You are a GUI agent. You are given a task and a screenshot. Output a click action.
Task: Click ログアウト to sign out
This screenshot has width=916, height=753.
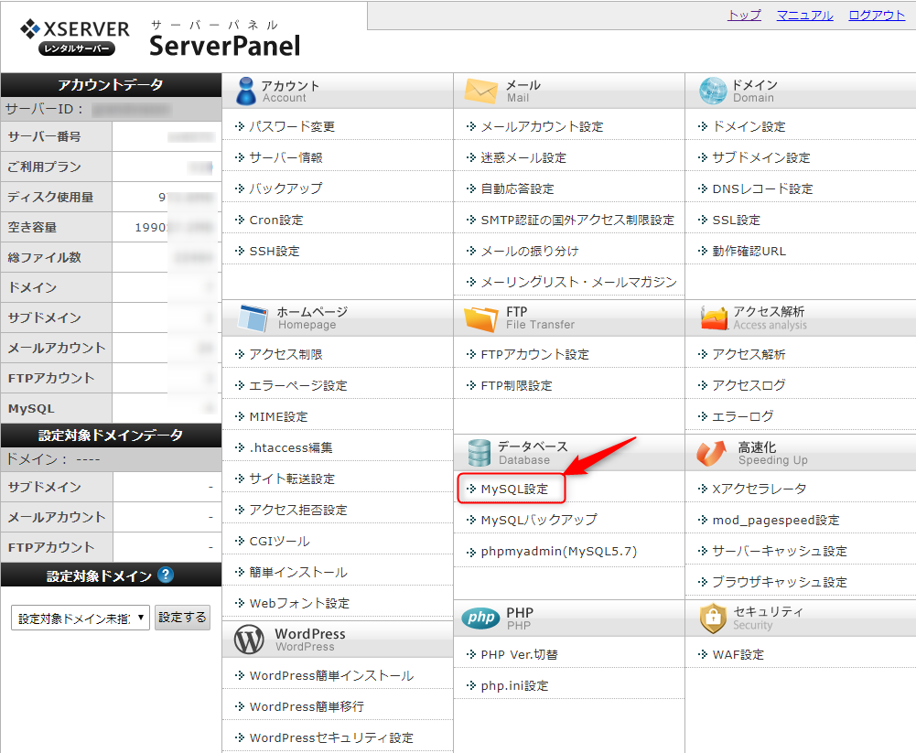[x=875, y=15]
